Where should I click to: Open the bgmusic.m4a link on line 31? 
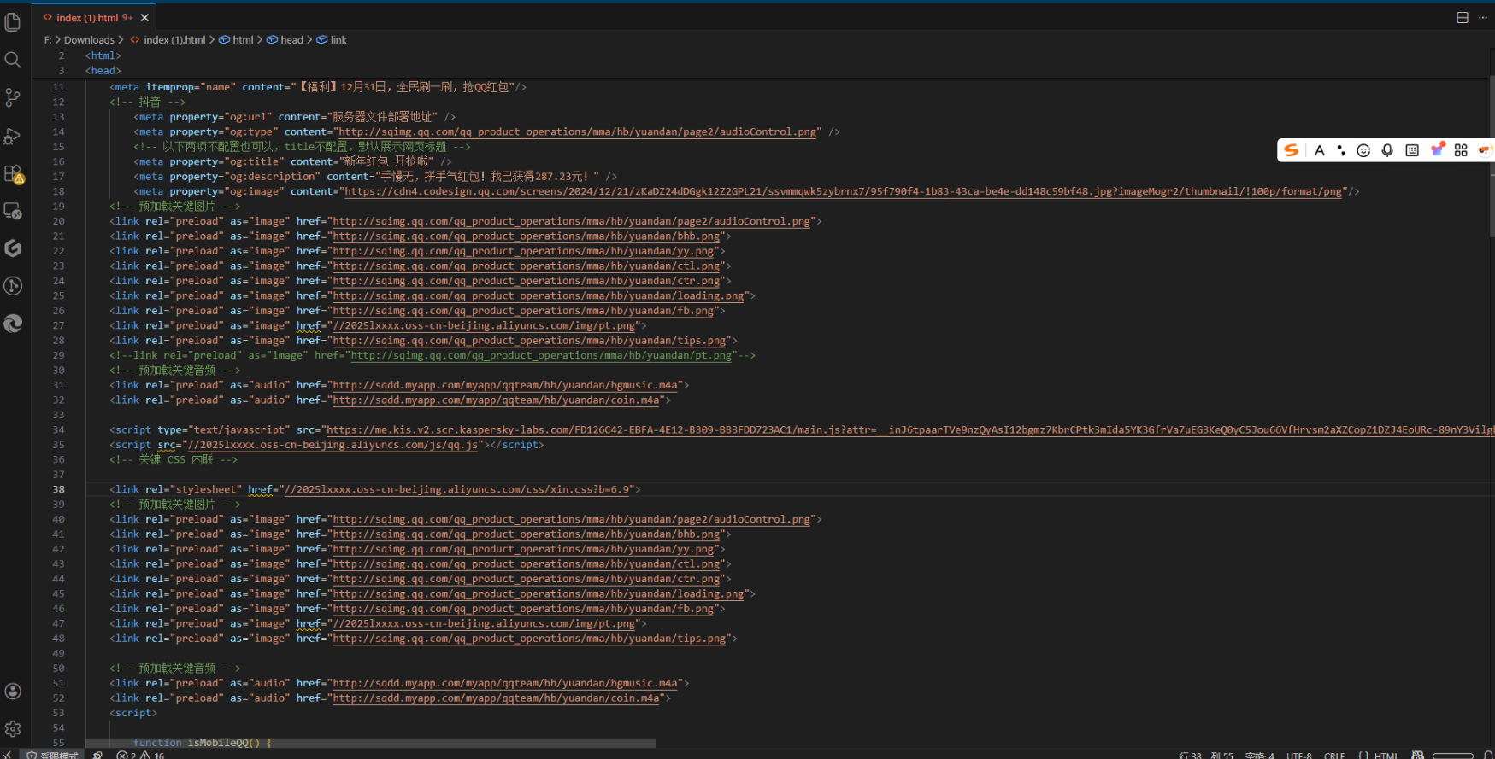coord(504,385)
